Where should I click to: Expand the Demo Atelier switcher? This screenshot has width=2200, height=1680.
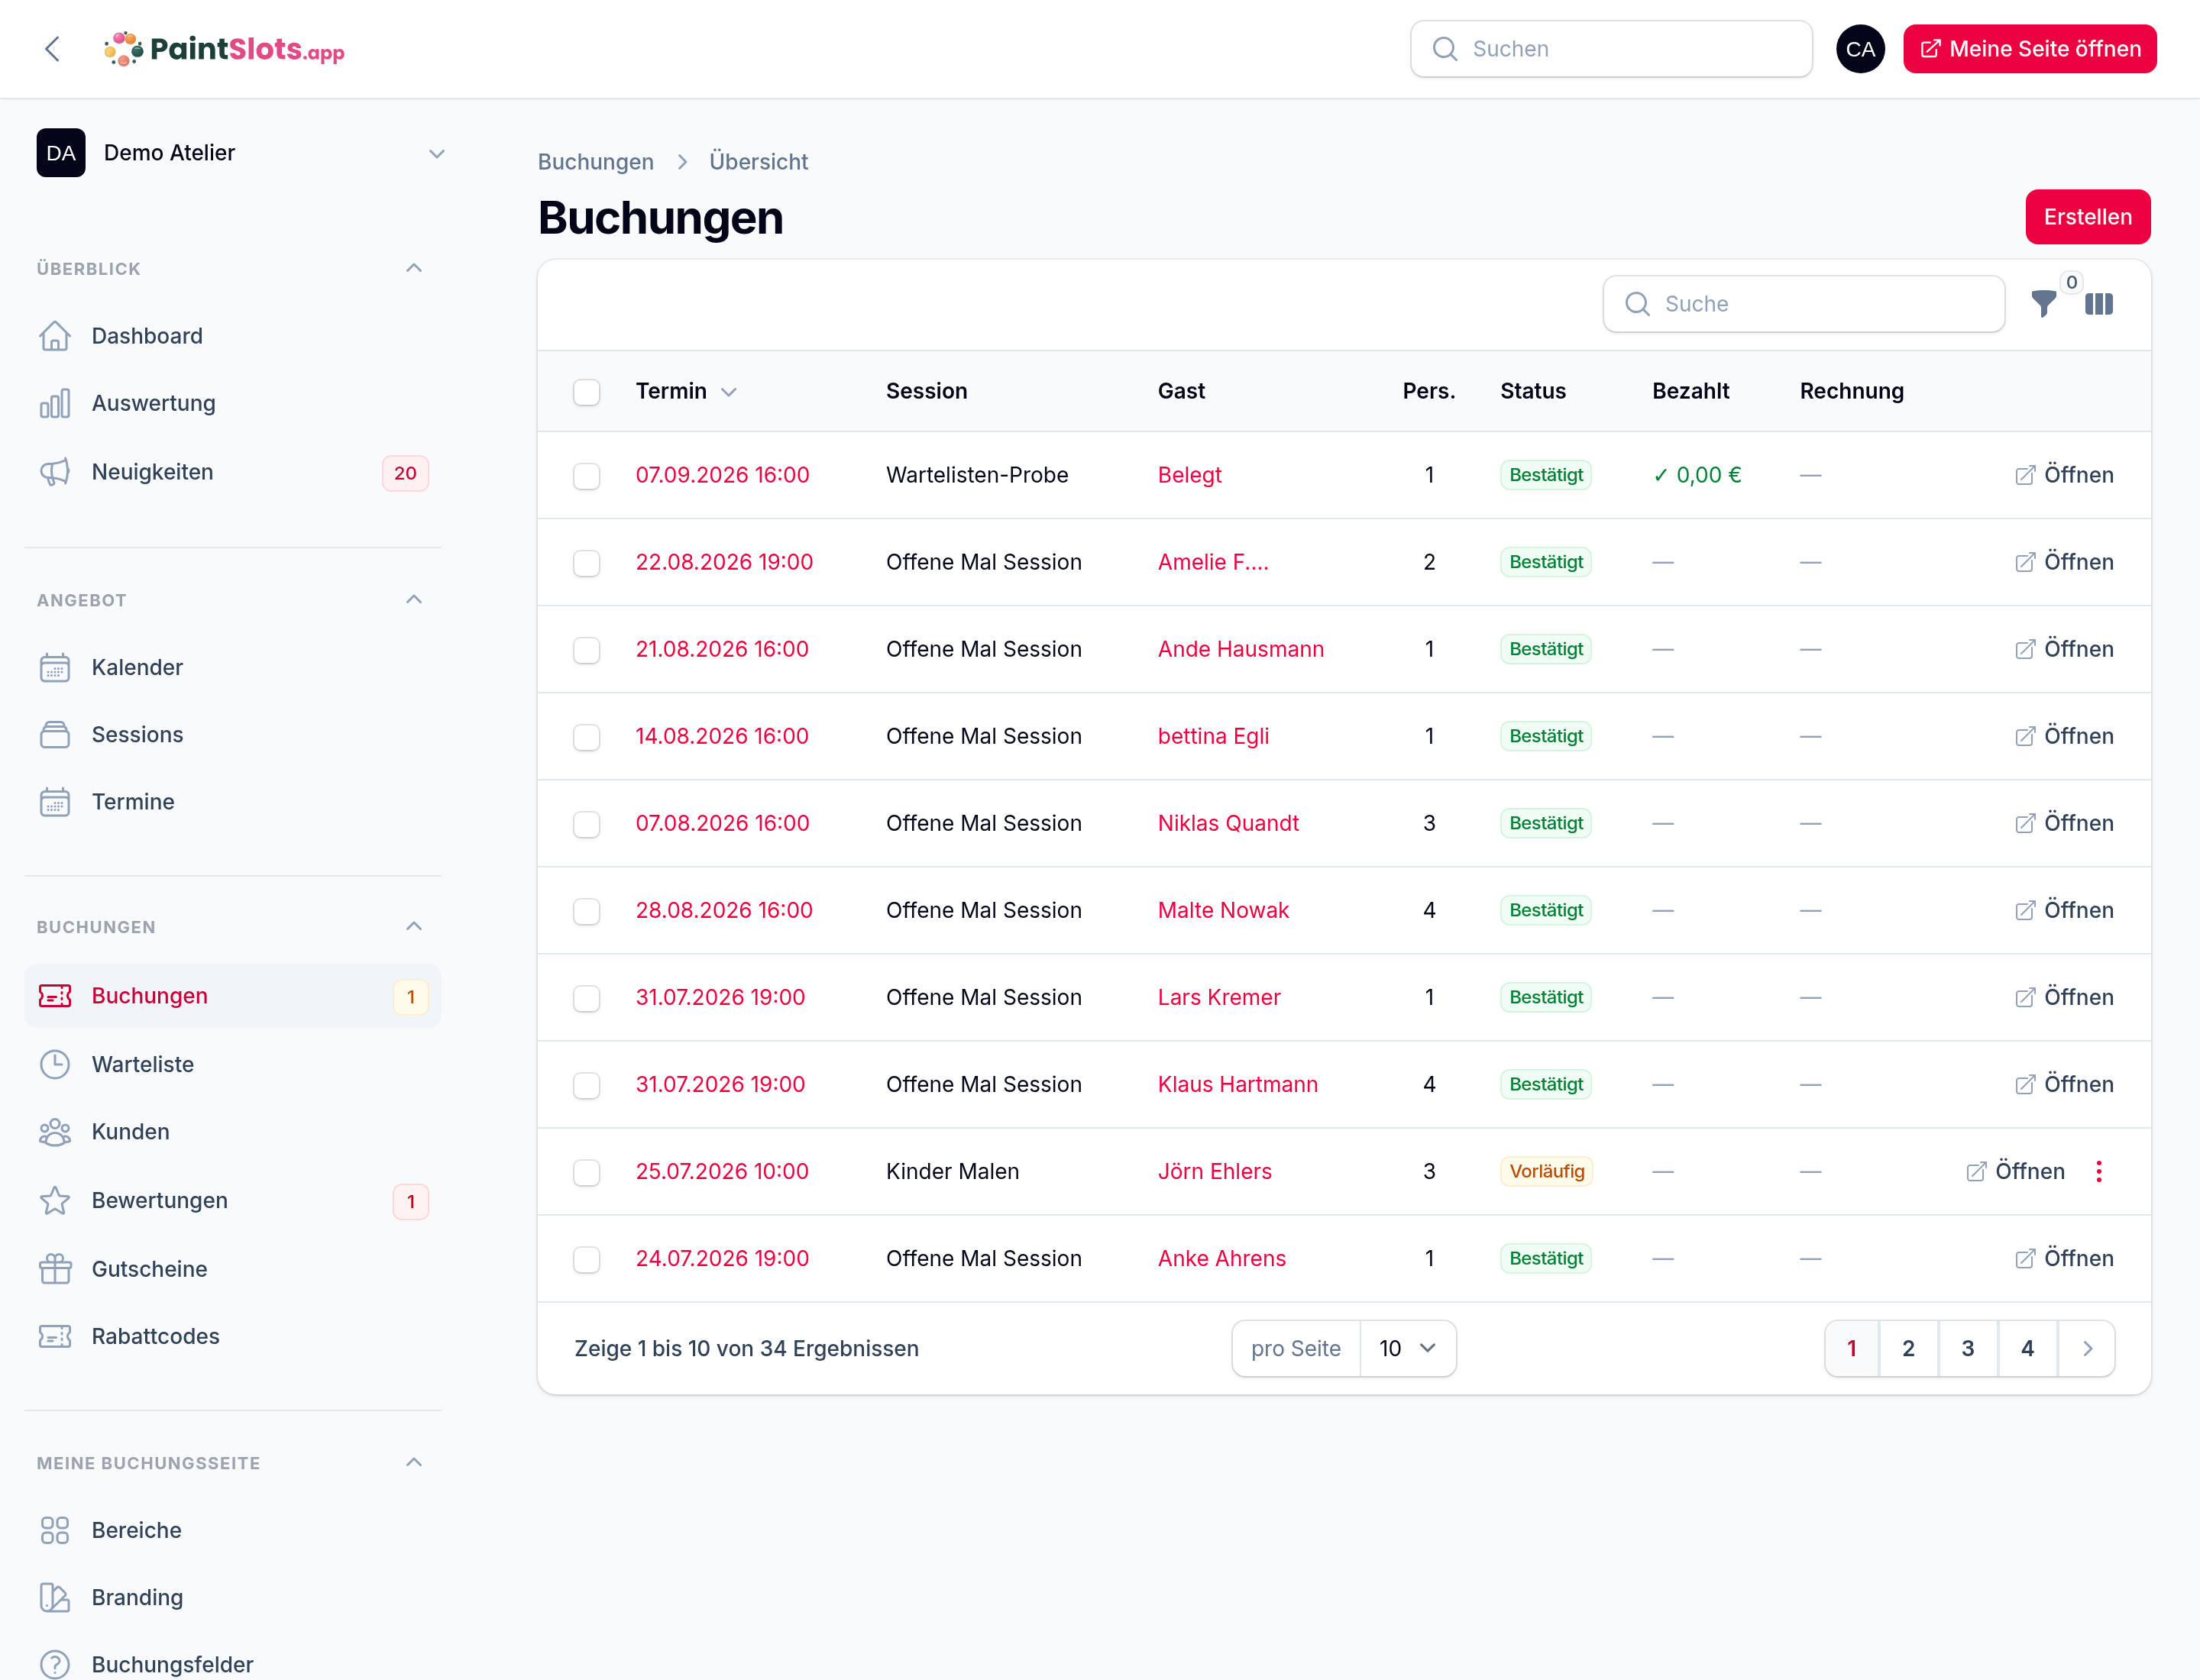240,153
